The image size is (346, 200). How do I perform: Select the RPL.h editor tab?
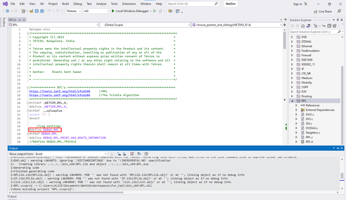[13, 20]
